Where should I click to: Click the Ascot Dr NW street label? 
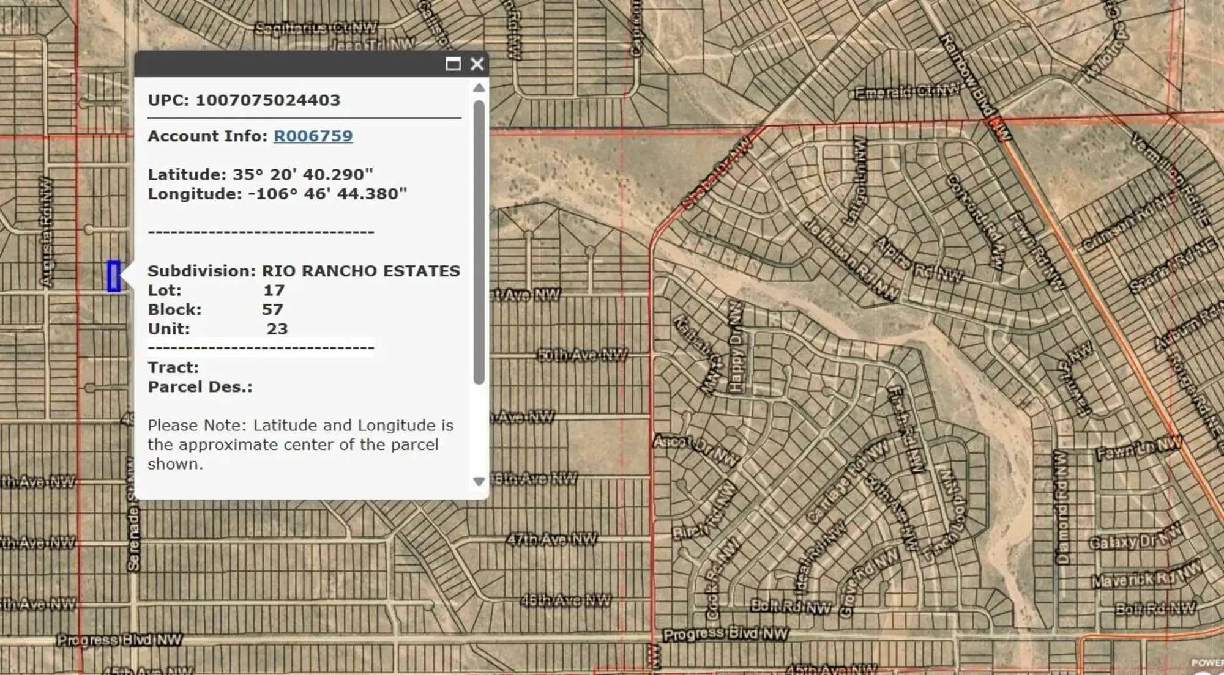click(x=696, y=449)
